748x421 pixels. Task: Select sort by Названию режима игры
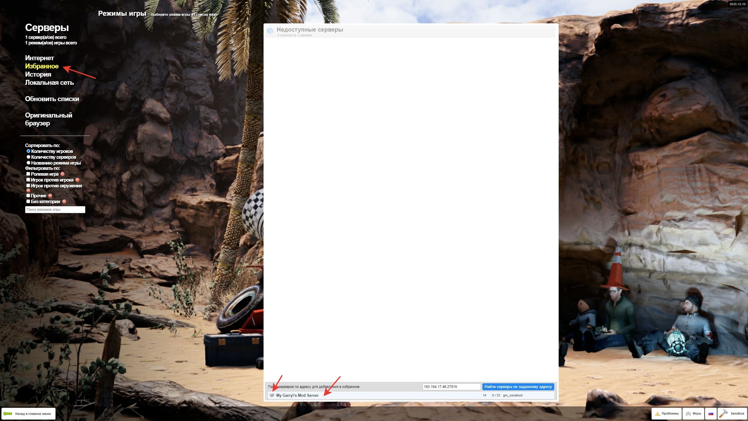click(x=28, y=163)
